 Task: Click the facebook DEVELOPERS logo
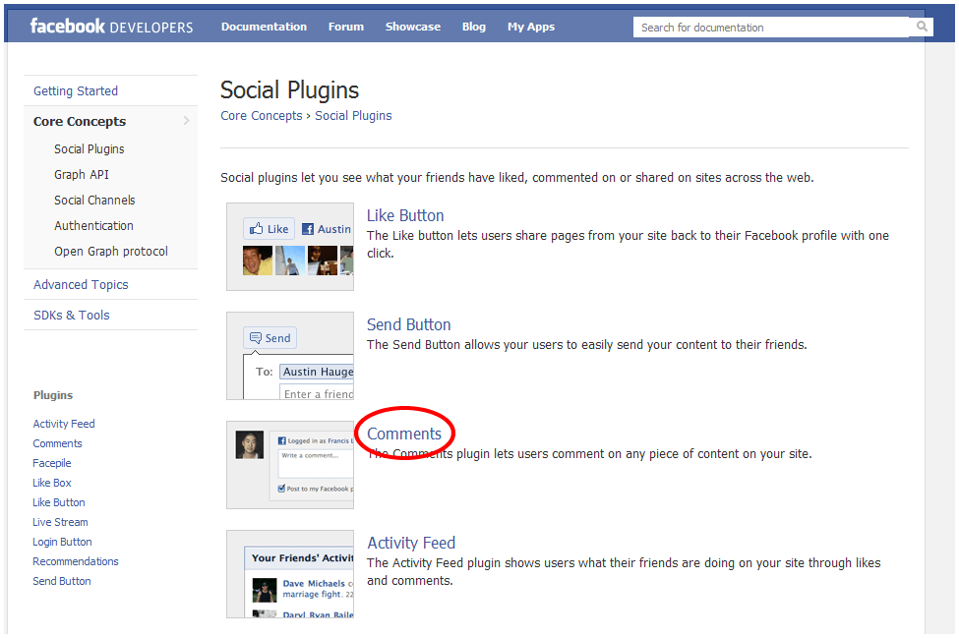click(x=111, y=27)
